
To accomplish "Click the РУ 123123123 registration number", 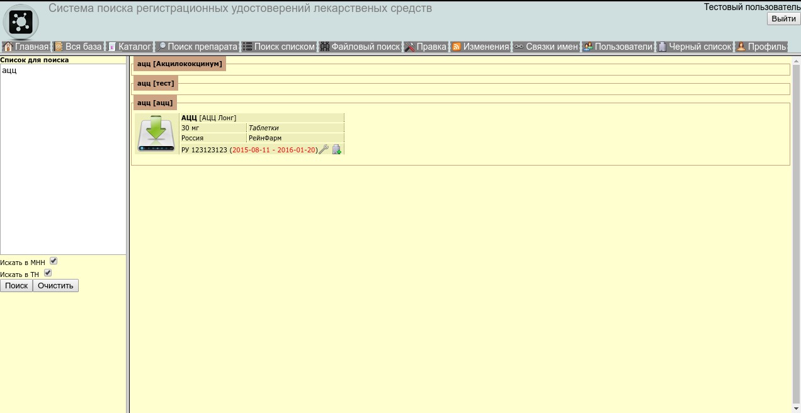I will (204, 150).
